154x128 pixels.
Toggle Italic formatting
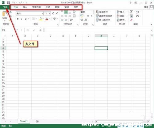click(22, 19)
